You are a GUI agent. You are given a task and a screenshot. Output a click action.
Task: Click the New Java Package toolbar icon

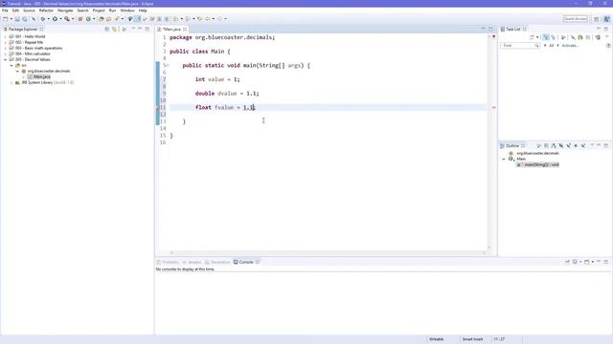(80, 19)
